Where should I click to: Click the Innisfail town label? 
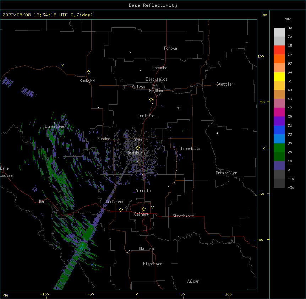coord(147,116)
